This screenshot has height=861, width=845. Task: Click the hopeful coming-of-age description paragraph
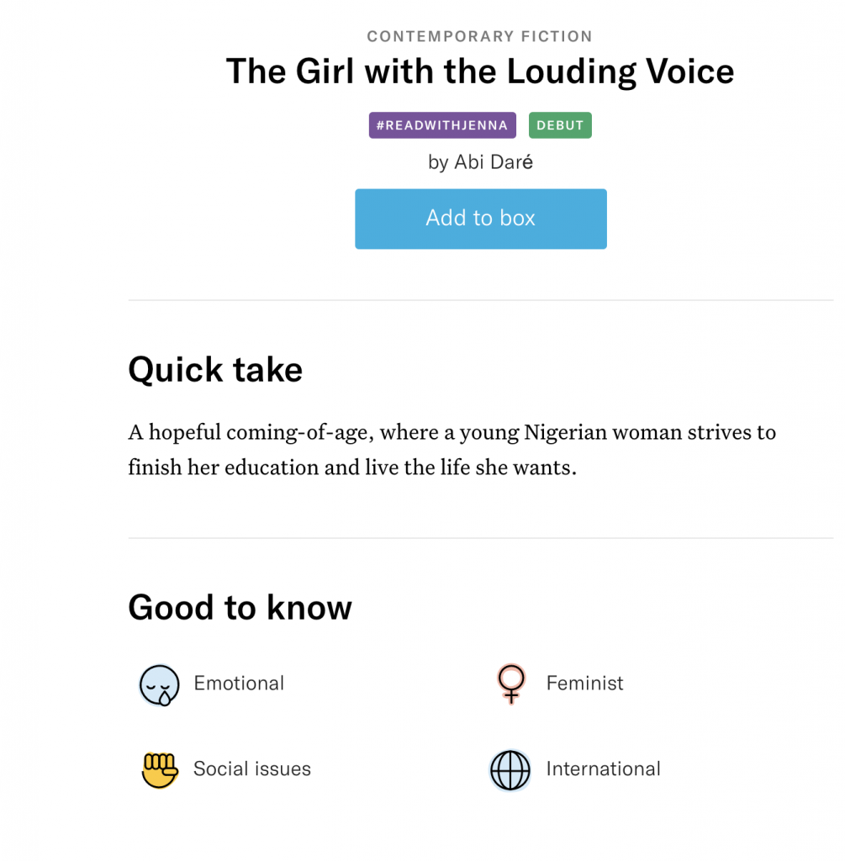(x=452, y=450)
